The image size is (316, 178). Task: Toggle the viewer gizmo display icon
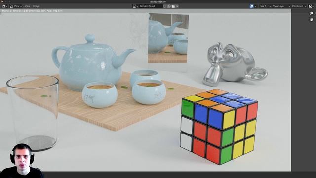(251, 6)
